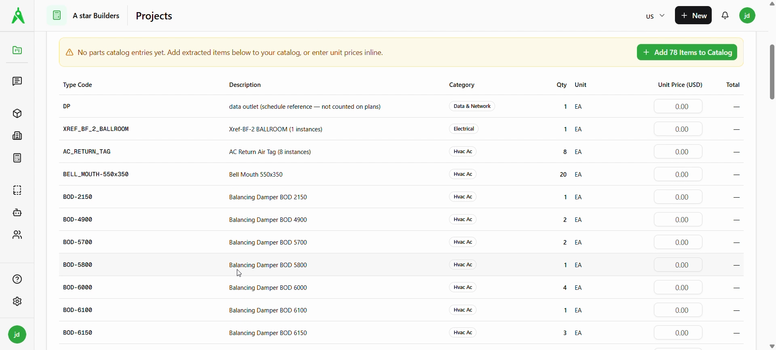Click the A star Builders company name
776x350 pixels.
96,16
